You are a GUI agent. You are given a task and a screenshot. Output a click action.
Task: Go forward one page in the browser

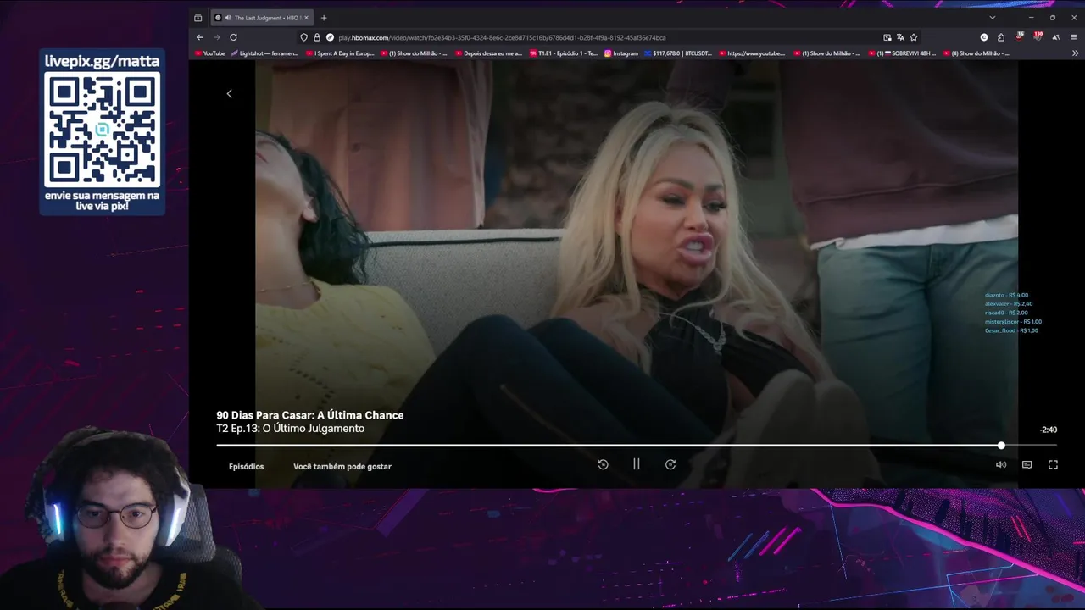click(x=216, y=37)
